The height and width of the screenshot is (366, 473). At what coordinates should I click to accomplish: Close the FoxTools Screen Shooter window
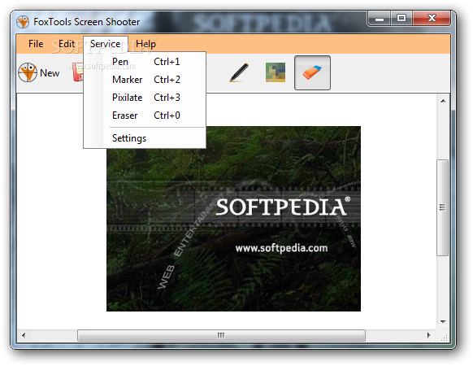click(432, 19)
